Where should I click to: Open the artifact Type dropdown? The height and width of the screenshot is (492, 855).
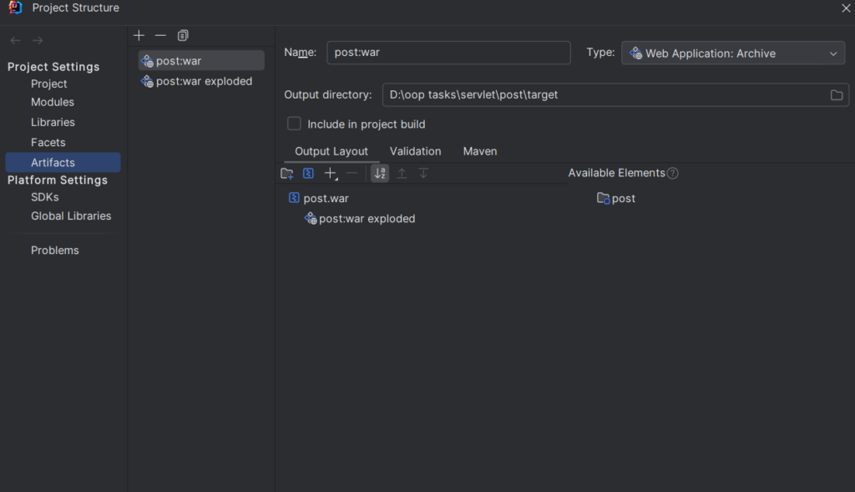coord(733,53)
